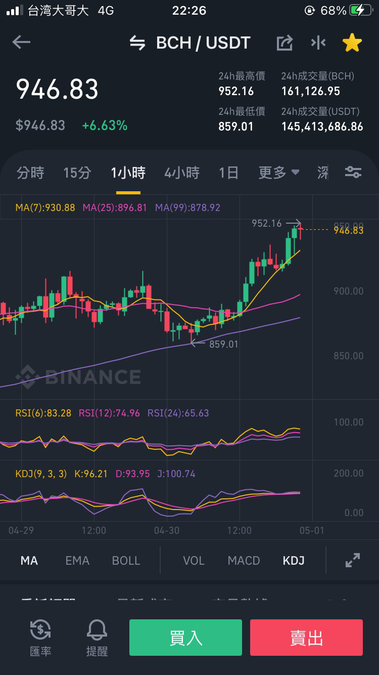Tap the swap pair arrows icon
Viewport: 379px width, 675px height.
point(137,43)
